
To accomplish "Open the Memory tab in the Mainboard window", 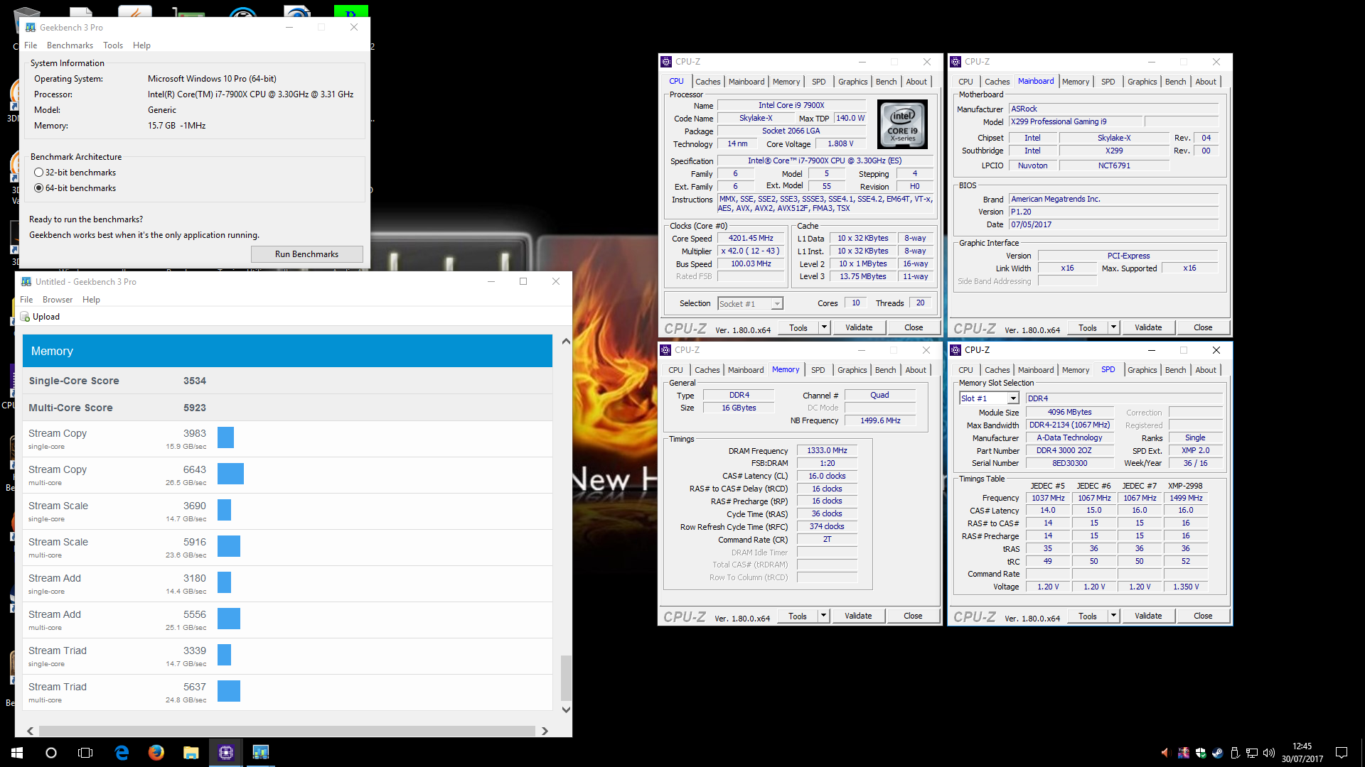I will tap(1076, 82).
